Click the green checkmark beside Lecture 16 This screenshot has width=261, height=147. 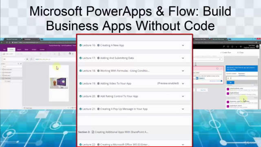coord(81,45)
